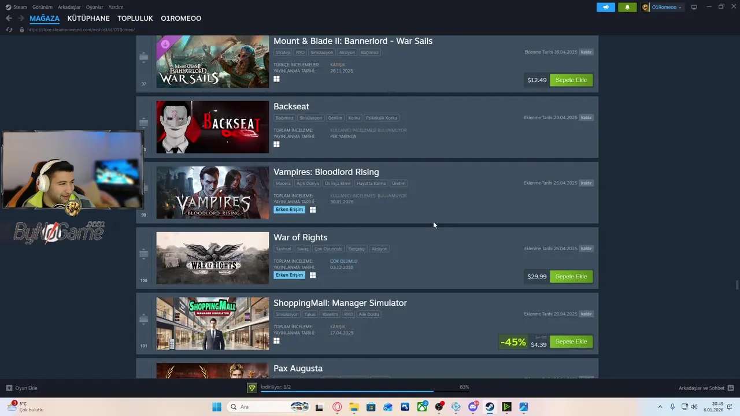
Task: Open the Arkadaşlar menu
Action: coord(69,7)
